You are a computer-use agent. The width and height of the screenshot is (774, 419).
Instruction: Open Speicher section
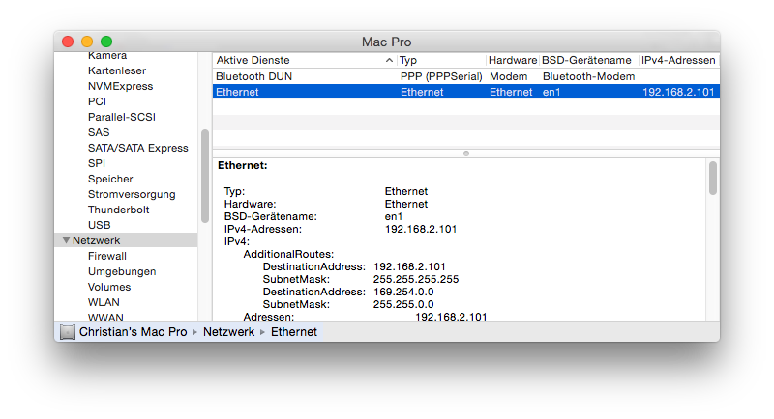click(x=110, y=179)
